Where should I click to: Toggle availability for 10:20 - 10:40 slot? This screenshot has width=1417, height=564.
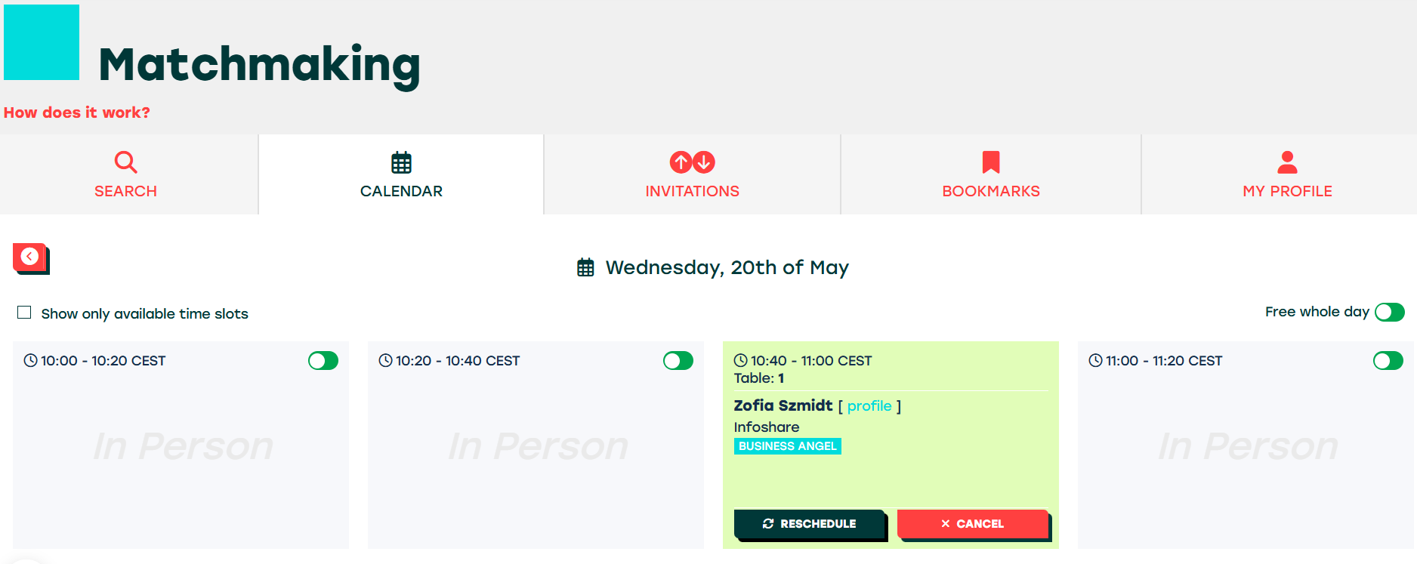point(678,361)
